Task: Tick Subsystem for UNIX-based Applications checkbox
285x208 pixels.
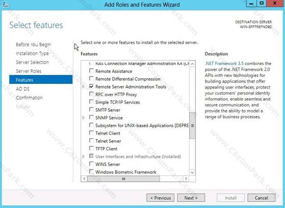Action: pos(91,125)
